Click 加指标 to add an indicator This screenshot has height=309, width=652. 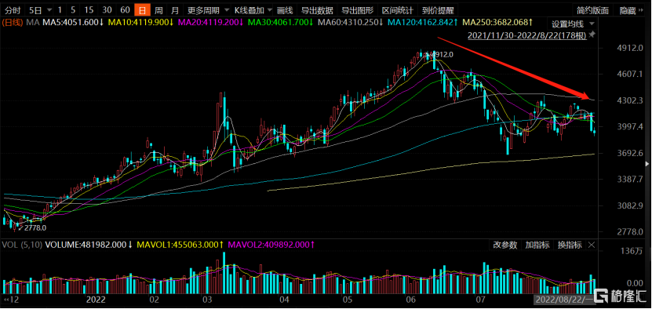(x=537, y=245)
